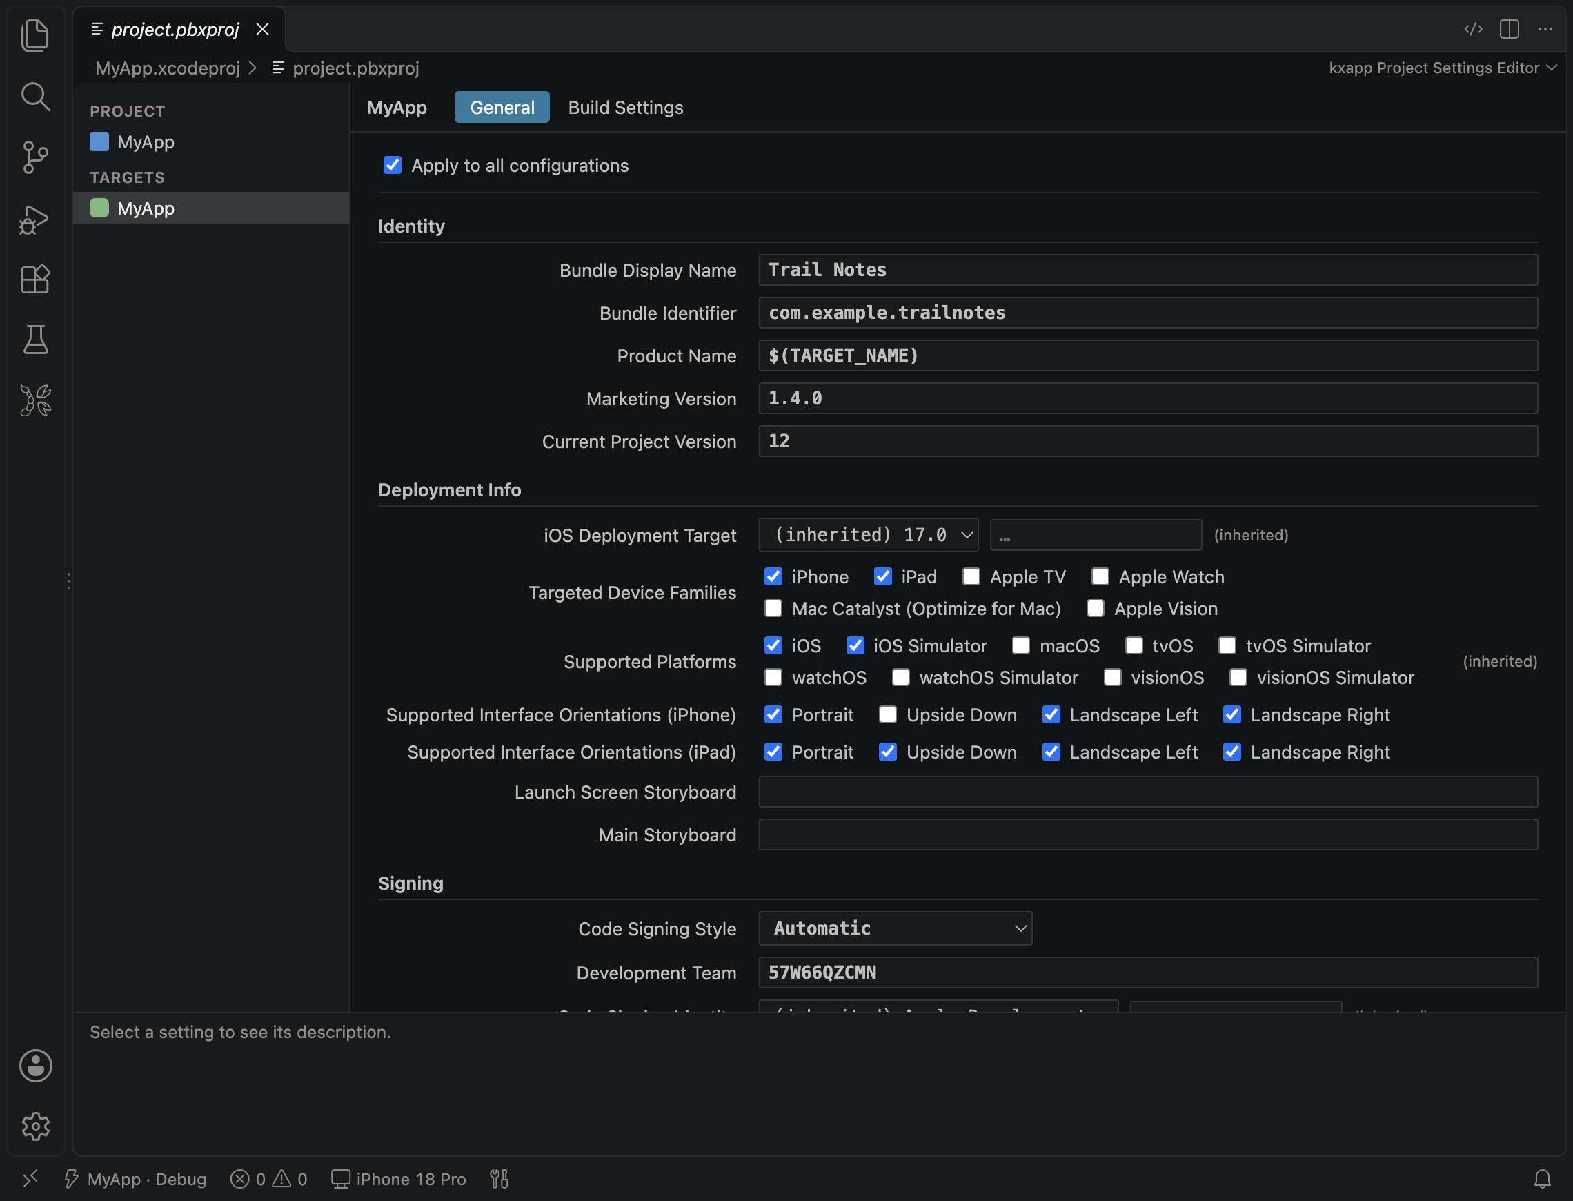
Task: Open the iOS Deployment Target dropdown
Action: click(x=868, y=535)
